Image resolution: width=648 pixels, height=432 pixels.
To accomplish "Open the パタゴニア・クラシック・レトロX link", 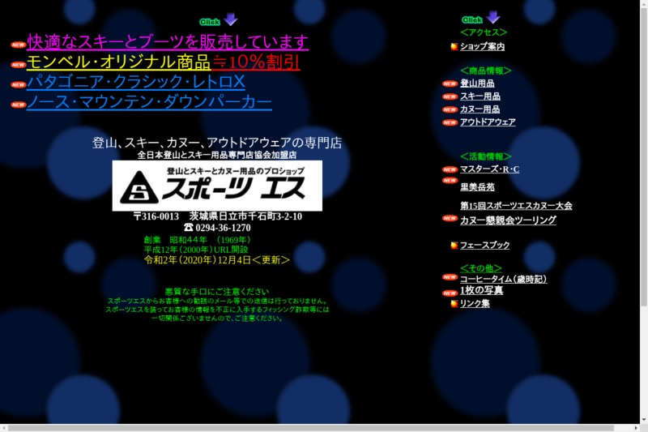I will [136, 82].
